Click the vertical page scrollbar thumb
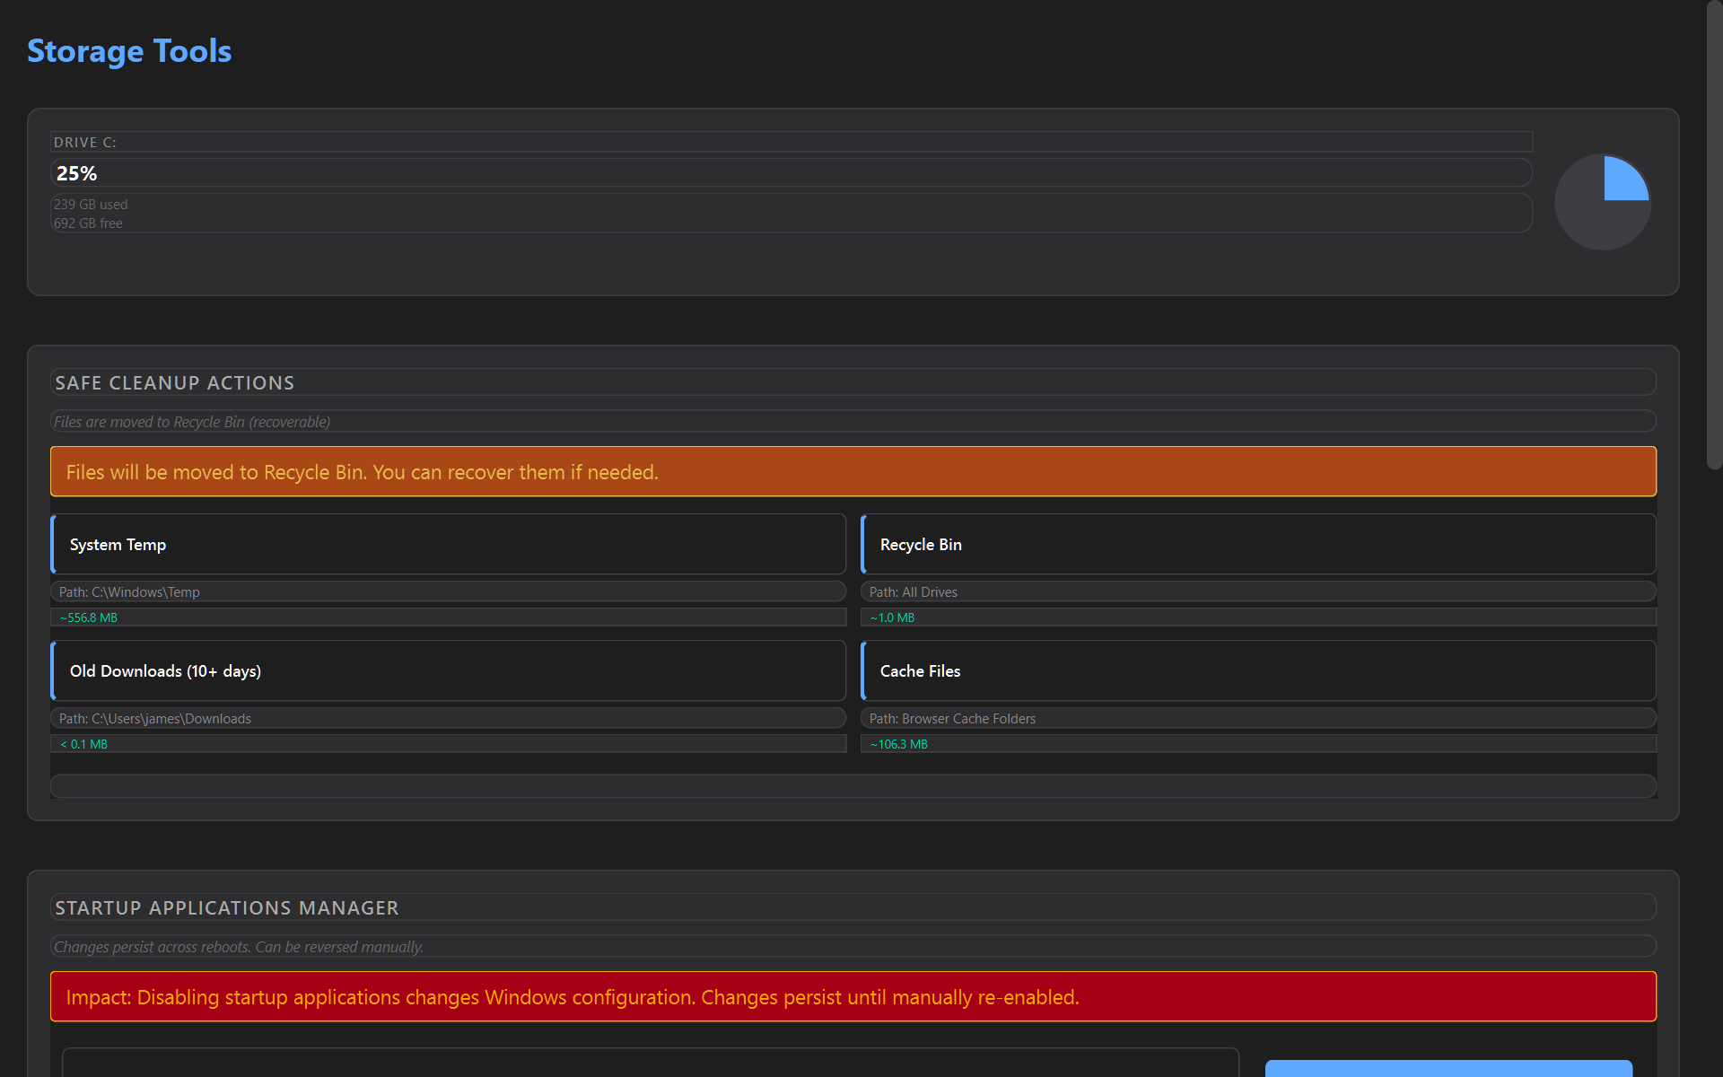The image size is (1723, 1077). coord(1714,233)
